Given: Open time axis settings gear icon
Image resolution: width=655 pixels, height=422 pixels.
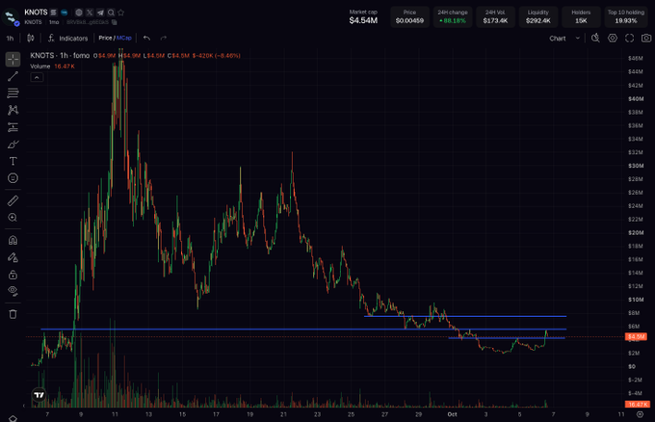Looking at the screenshot, I should click(640, 414).
